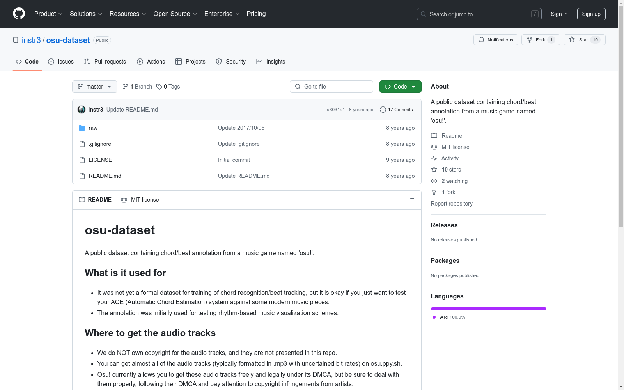This screenshot has height=390, width=624.
Task: Open the Enterprise menu
Action: coord(222,14)
